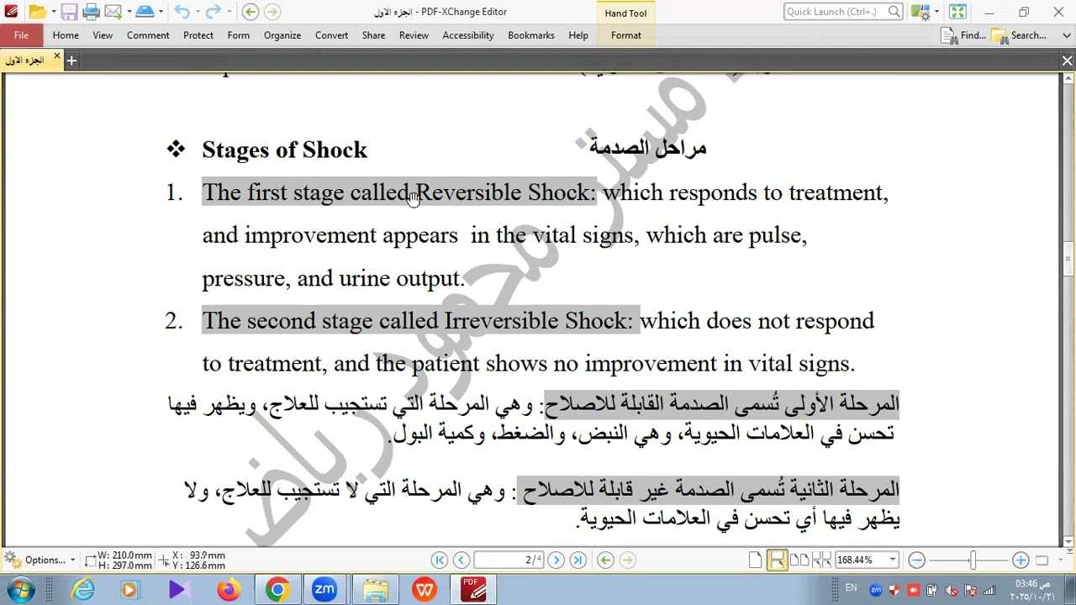The height and width of the screenshot is (605, 1076).
Task: Click the Scan icon in quick toolbar
Action: tap(145, 12)
